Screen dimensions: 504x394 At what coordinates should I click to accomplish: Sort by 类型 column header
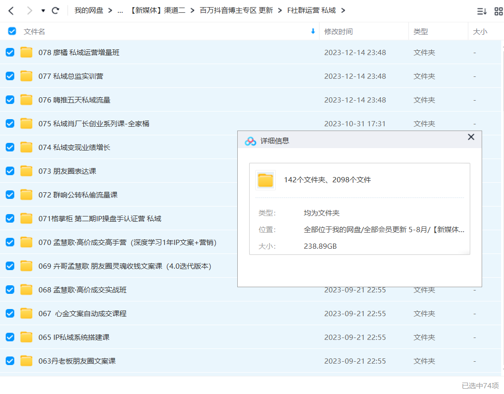pyautogui.click(x=420, y=31)
